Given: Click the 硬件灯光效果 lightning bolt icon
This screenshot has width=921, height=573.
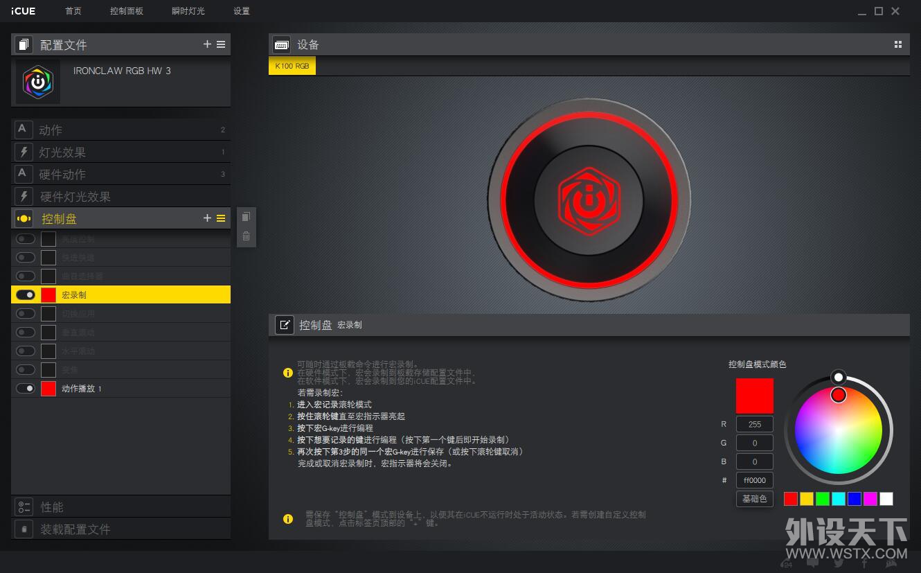Looking at the screenshot, I should [24, 196].
